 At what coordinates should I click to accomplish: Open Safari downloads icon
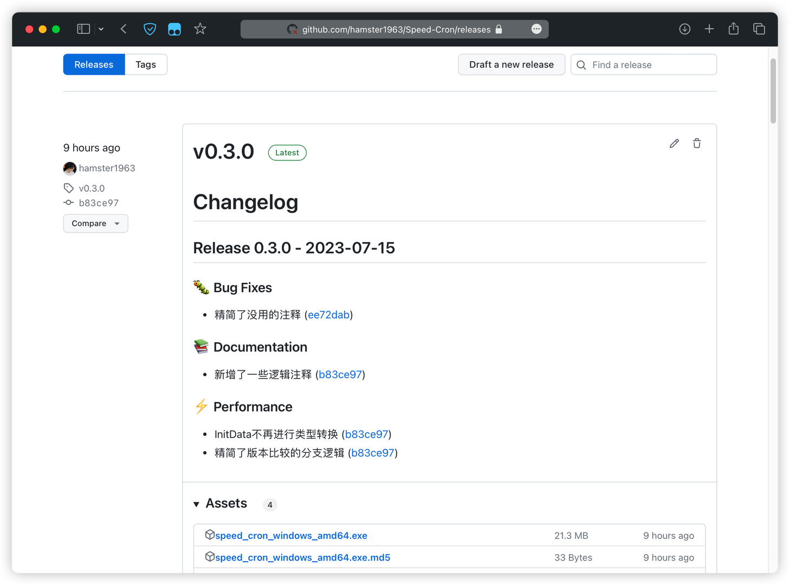pos(684,29)
